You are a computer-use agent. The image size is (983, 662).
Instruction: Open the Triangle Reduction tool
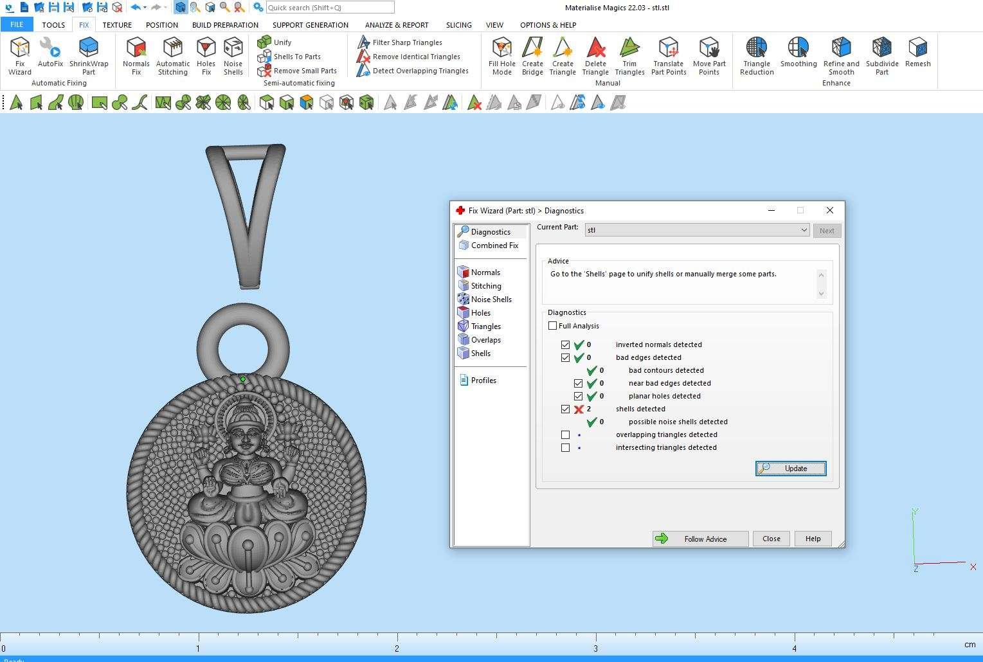tap(756, 56)
